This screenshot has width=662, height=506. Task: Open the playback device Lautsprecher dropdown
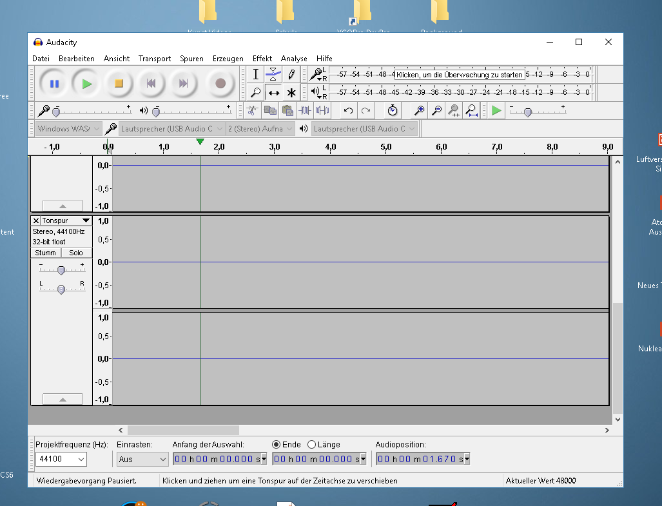[x=364, y=129]
